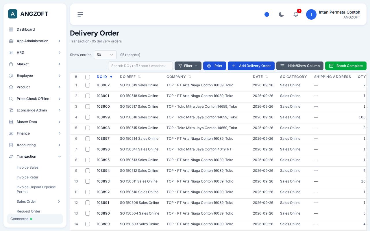Toggle the sidebar hamburger menu
370x231 pixels.
click(x=80, y=14)
